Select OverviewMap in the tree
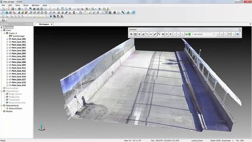The width and height of the screenshot is (252, 142). [x=12, y=88]
